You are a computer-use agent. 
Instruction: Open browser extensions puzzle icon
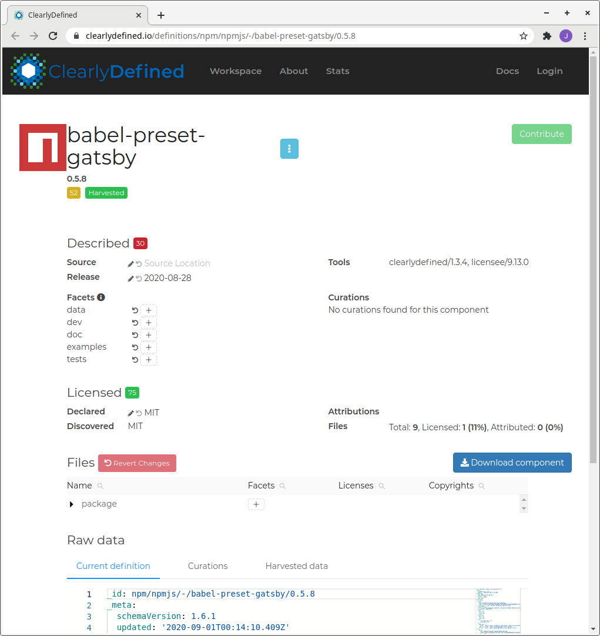pos(547,36)
